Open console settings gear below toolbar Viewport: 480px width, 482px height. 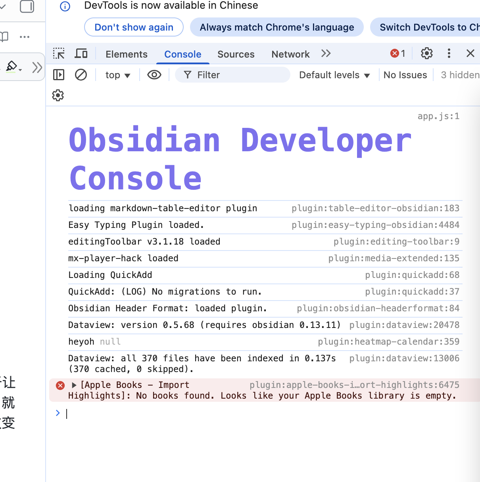coord(58,95)
